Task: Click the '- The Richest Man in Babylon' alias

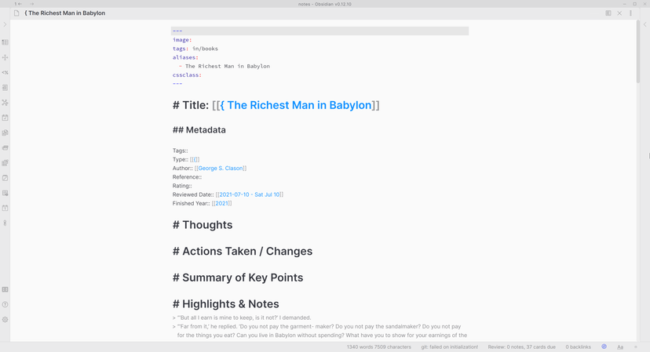Action: click(x=225, y=67)
